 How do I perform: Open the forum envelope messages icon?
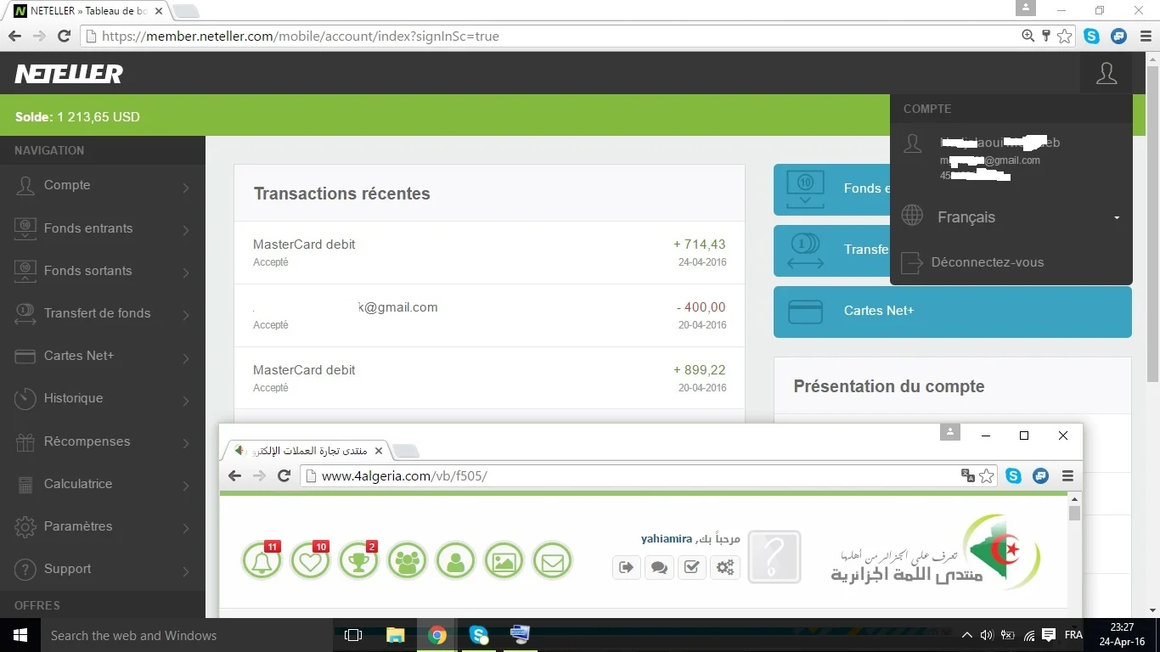pyautogui.click(x=552, y=561)
